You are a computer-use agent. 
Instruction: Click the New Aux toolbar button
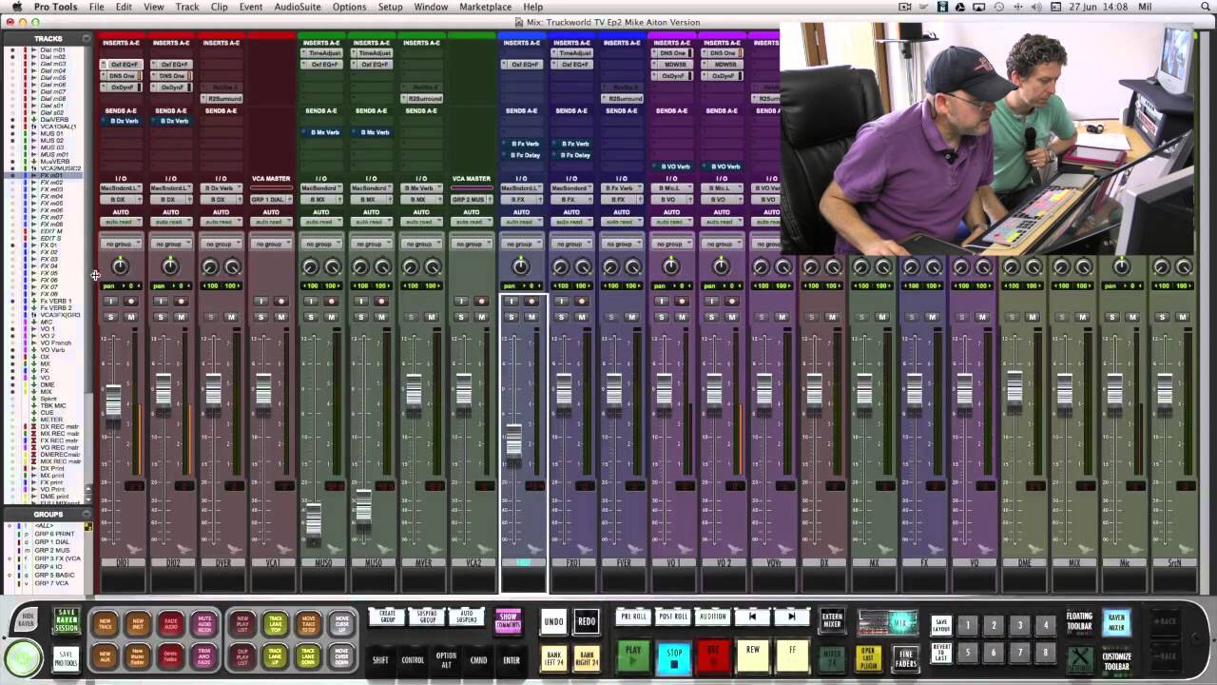click(x=106, y=656)
